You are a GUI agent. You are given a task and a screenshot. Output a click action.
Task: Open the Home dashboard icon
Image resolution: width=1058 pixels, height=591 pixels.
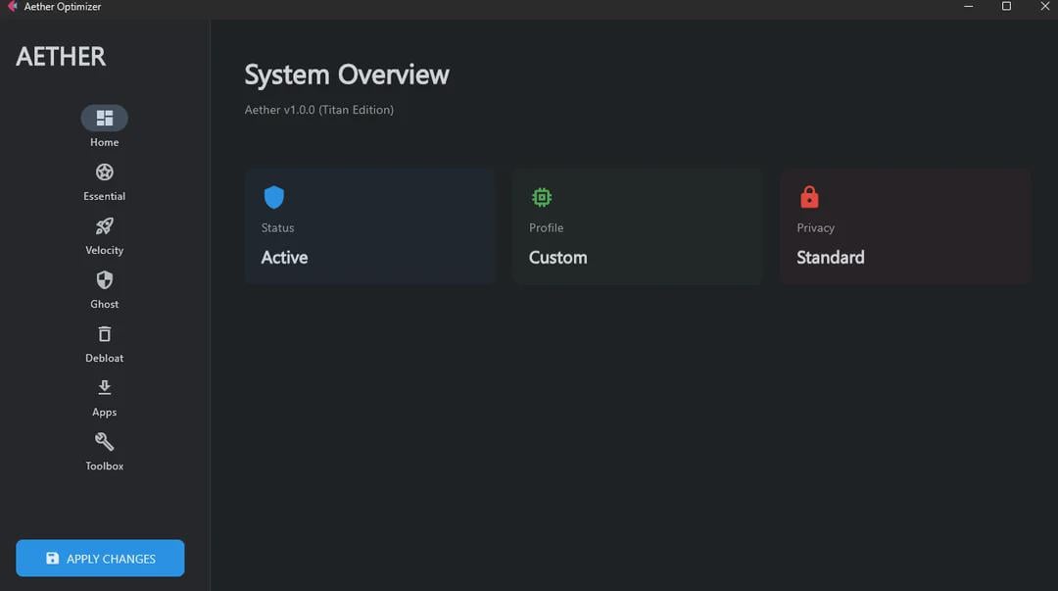[x=104, y=119]
